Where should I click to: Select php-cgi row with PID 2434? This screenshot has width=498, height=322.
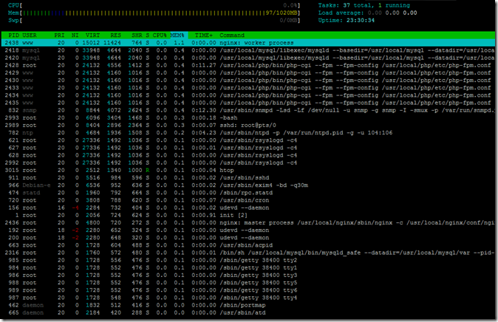coord(248,95)
